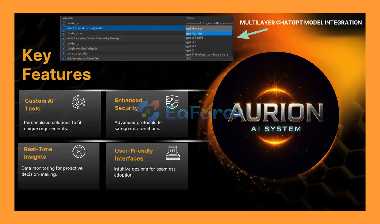Click the Variable column header
The height and width of the screenshot is (224, 380).
point(68,18)
